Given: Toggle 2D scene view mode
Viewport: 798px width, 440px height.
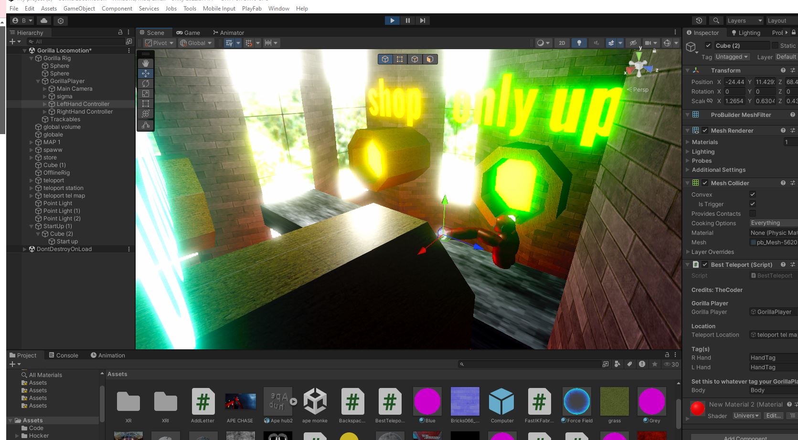Looking at the screenshot, I should 562,43.
